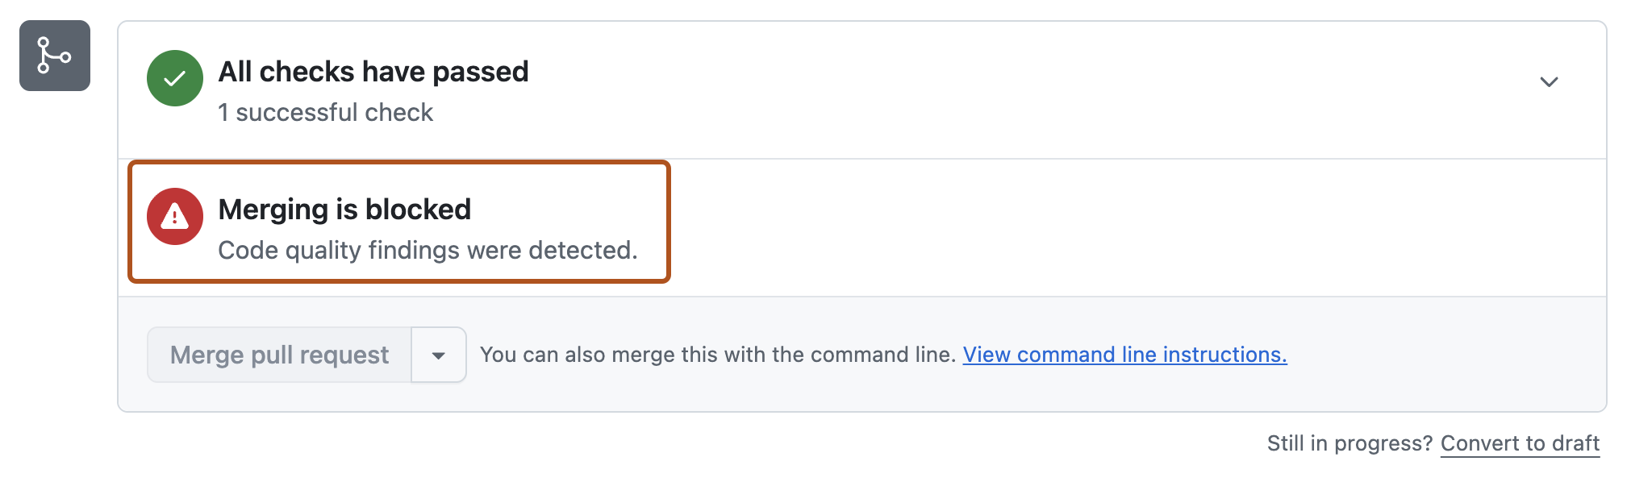Select the Merging is blocked heading
Image resolution: width=1631 pixels, height=482 pixels.
(344, 209)
